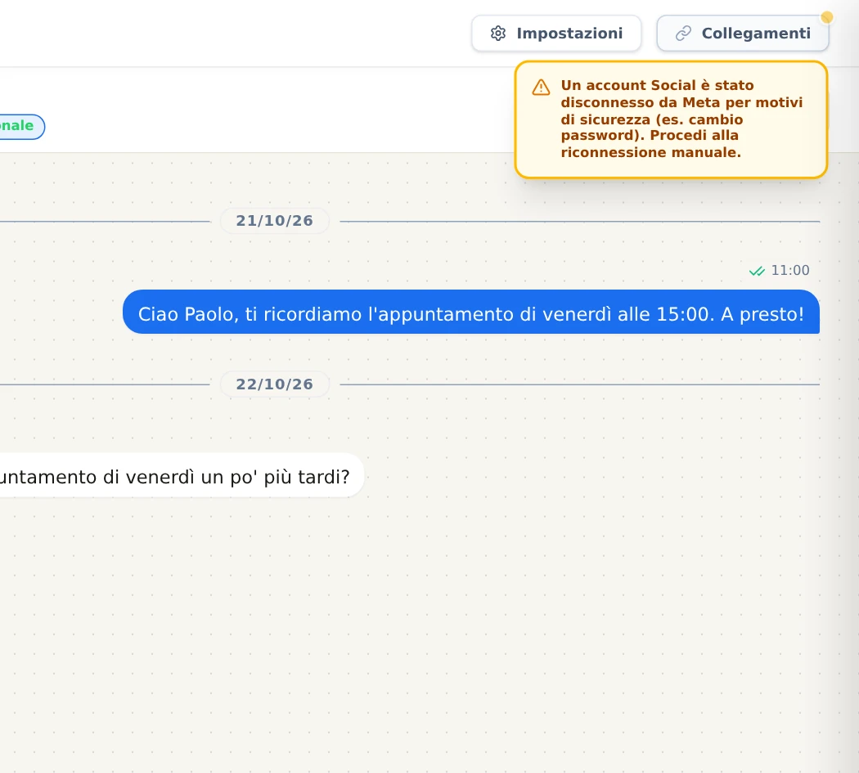Open the Impostazioni button

(556, 34)
